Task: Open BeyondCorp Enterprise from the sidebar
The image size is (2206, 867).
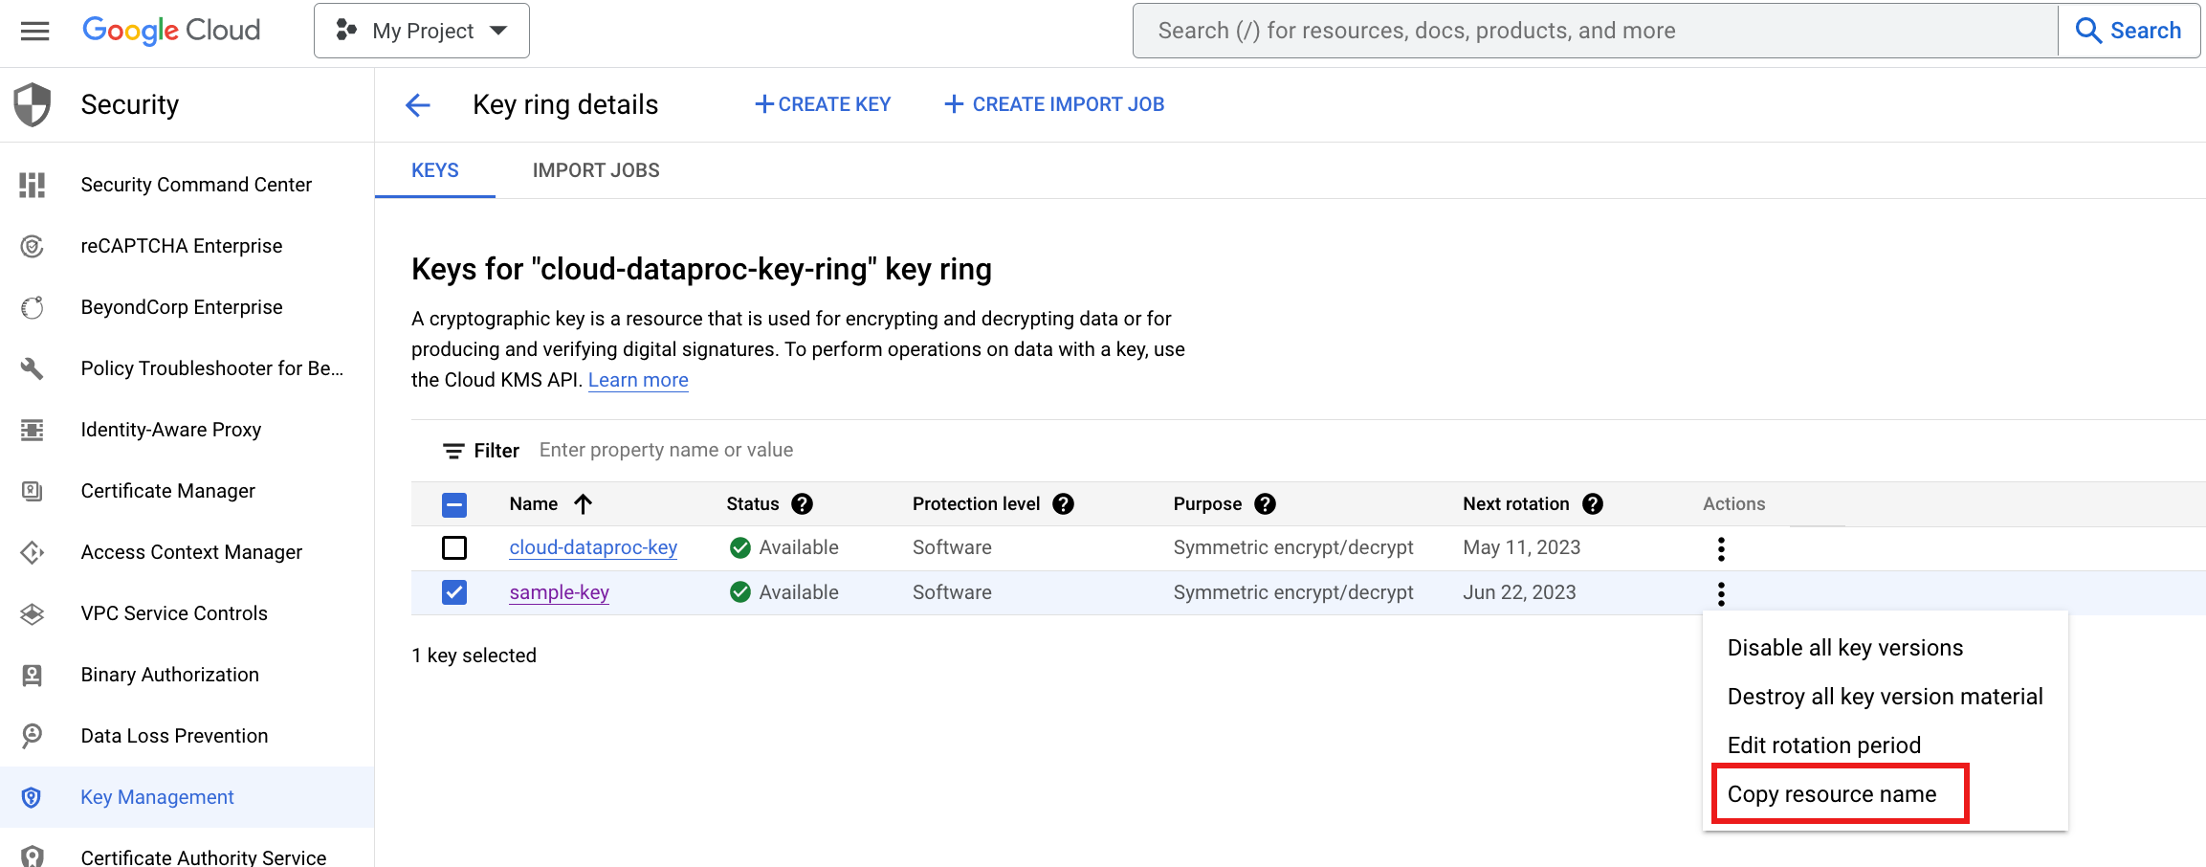Action: pos(182,307)
